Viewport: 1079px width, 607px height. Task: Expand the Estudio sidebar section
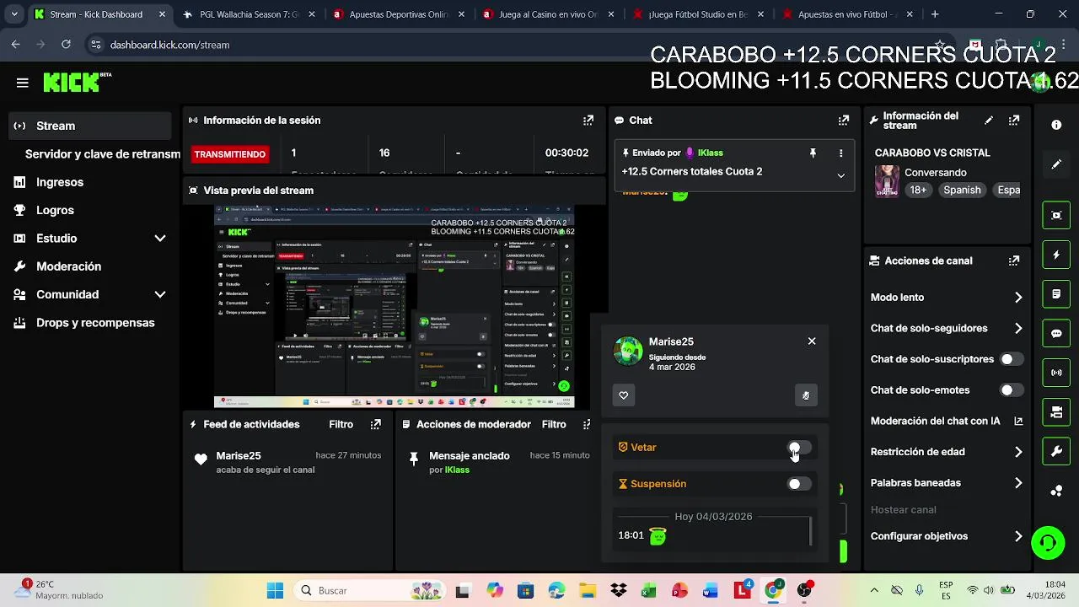[160, 239]
